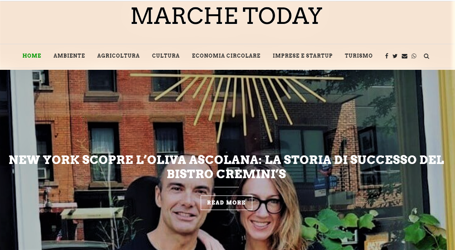Click the email envelope icon

click(x=405, y=56)
